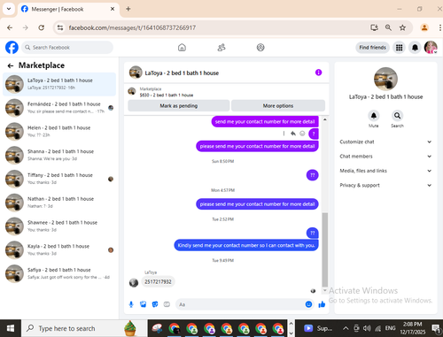
Task: Open the Facebook menu grid icon
Action: [x=400, y=48]
